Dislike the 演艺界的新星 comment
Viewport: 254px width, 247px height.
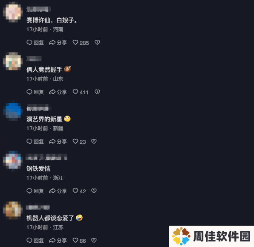(x=94, y=142)
